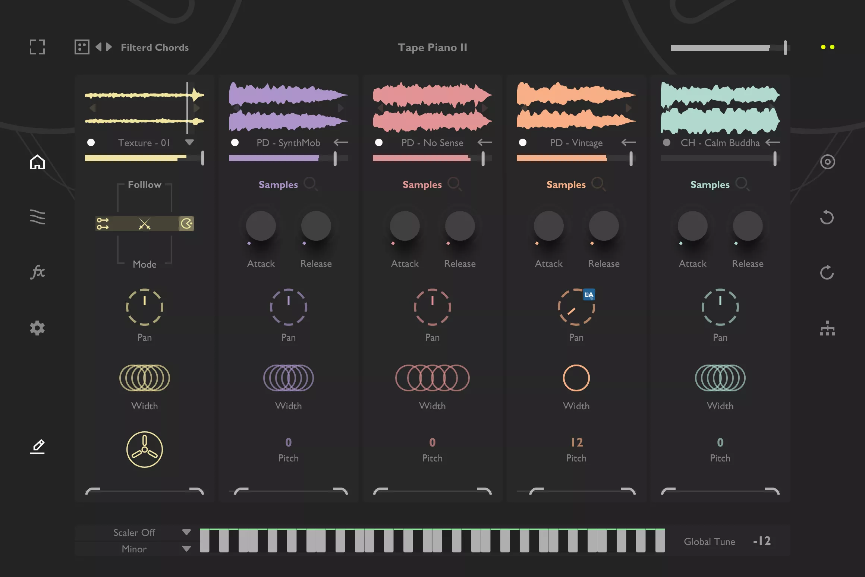Viewport: 865px width, 577px height.
Task: Open the Texture - 01 sample dropdown
Action: tap(190, 142)
